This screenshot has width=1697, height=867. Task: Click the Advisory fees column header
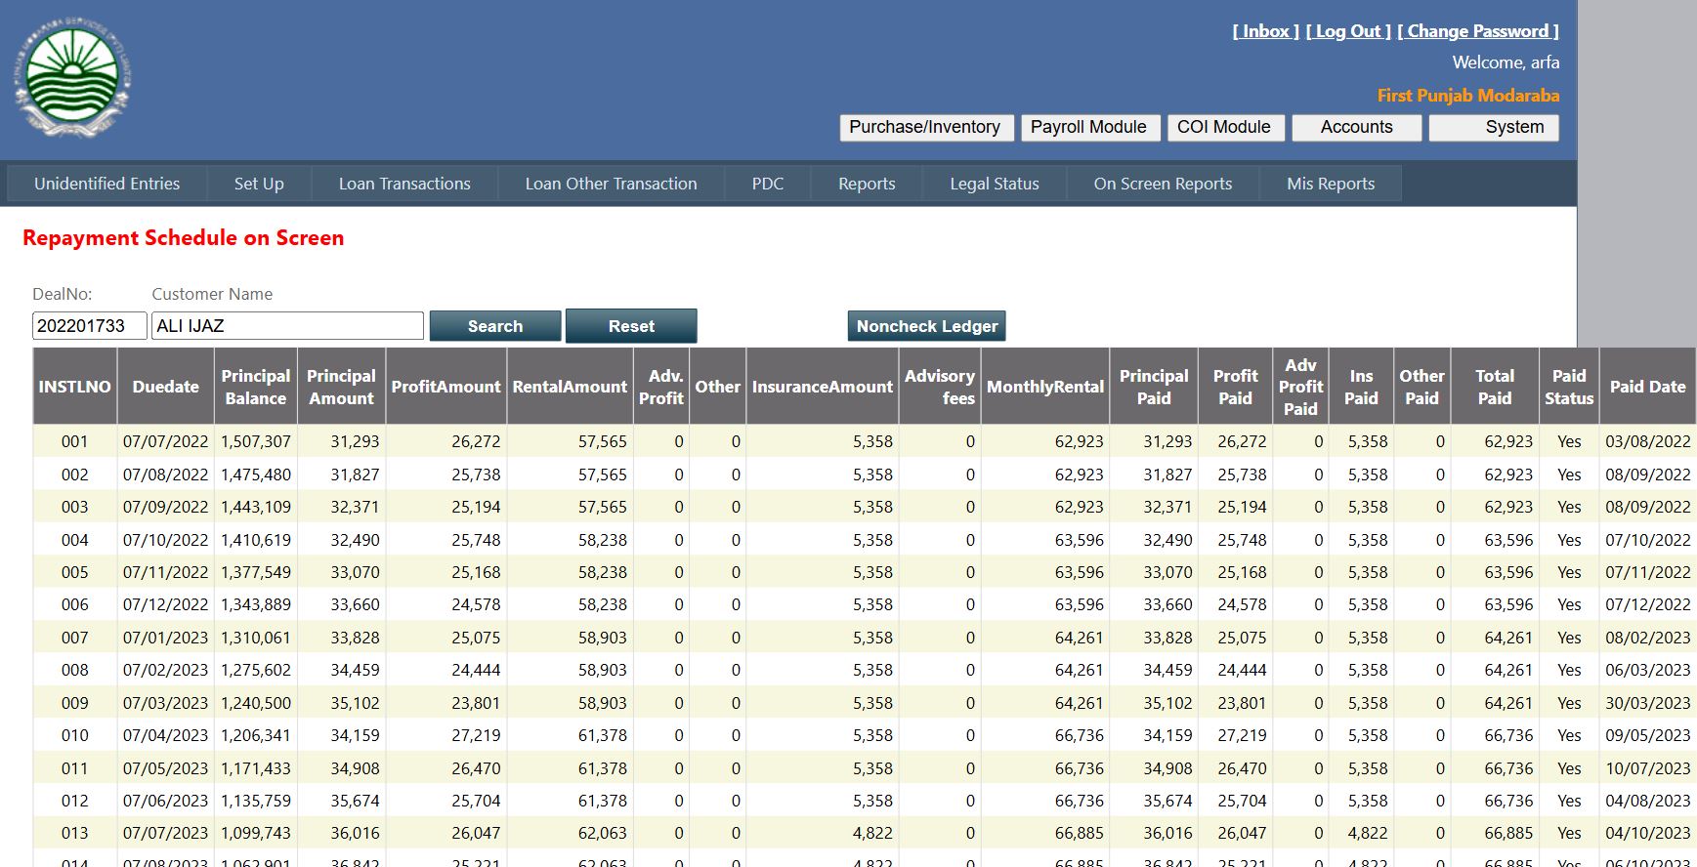939,387
